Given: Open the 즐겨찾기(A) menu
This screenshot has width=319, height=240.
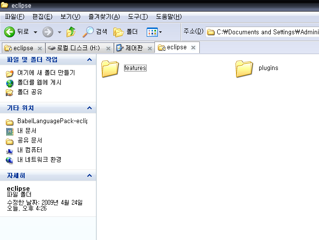Looking at the screenshot, I should click(104, 17).
